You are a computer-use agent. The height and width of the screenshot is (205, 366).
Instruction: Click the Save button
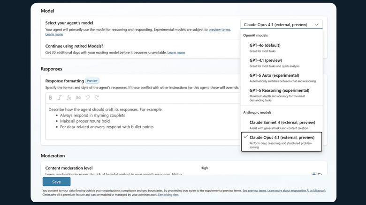click(x=56, y=182)
